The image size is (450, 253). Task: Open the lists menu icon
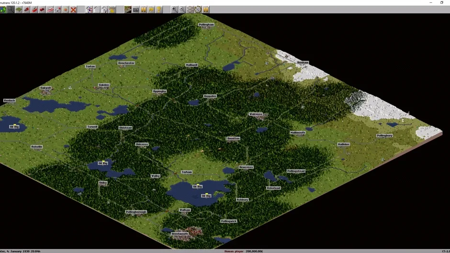click(97, 10)
